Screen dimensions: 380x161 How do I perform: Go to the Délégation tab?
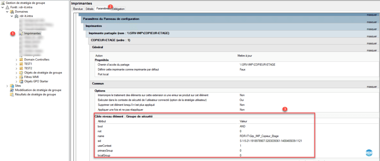coord(118,9)
